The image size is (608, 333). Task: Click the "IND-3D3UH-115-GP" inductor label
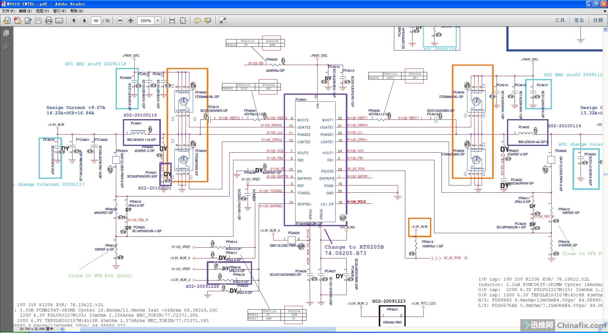point(141,140)
